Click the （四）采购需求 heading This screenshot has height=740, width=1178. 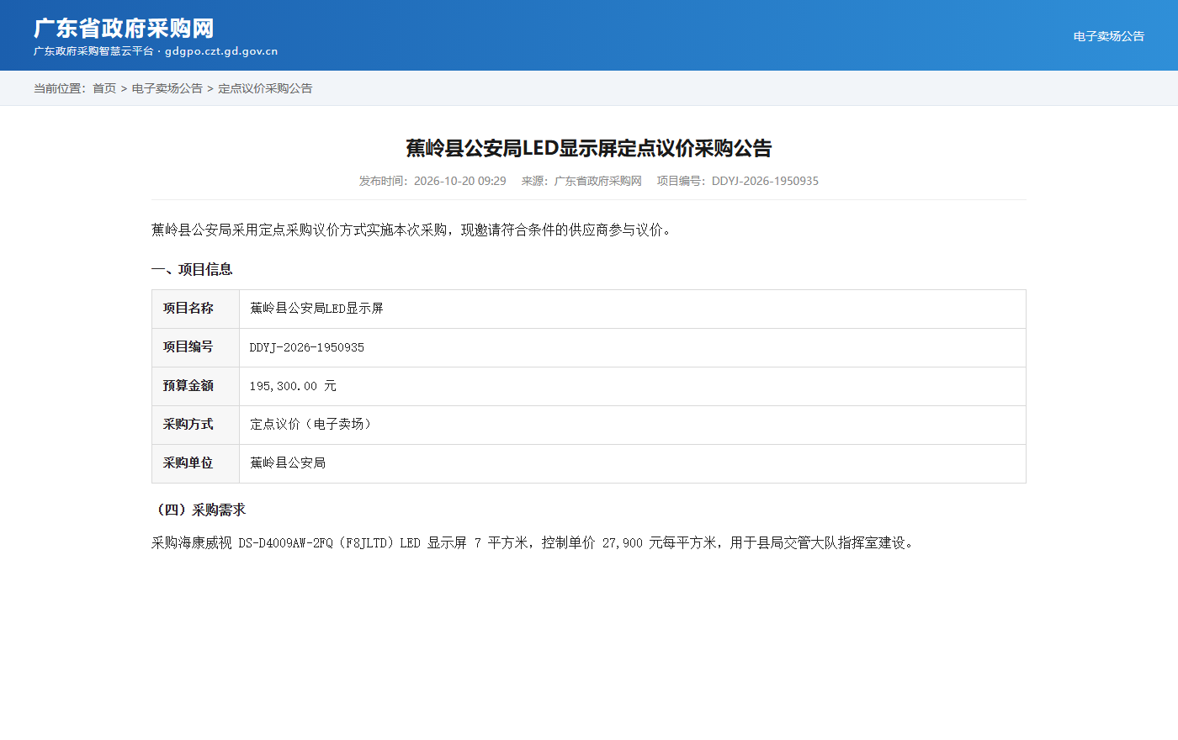[199, 510]
